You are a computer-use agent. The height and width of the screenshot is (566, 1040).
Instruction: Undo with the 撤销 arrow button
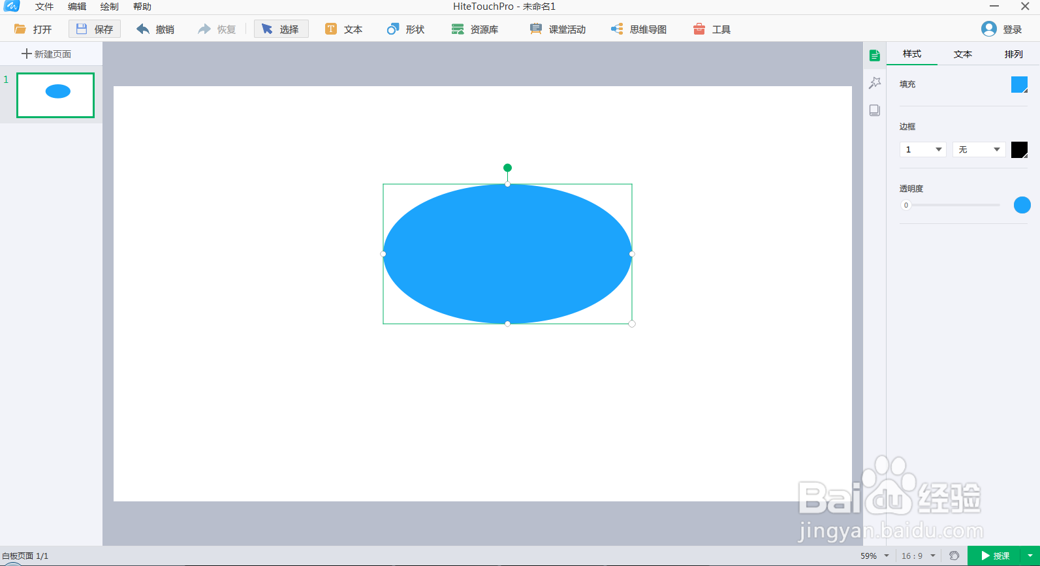point(155,29)
